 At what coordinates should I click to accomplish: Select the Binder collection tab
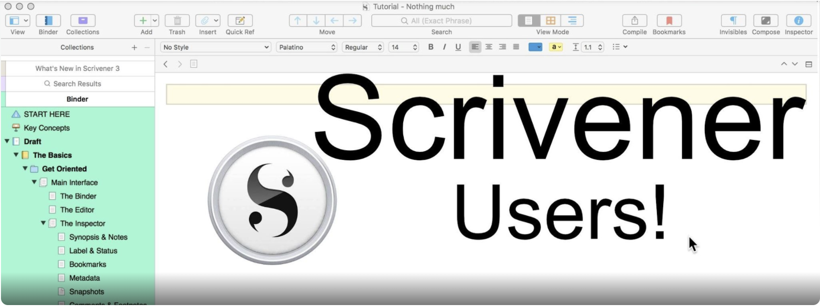77,99
